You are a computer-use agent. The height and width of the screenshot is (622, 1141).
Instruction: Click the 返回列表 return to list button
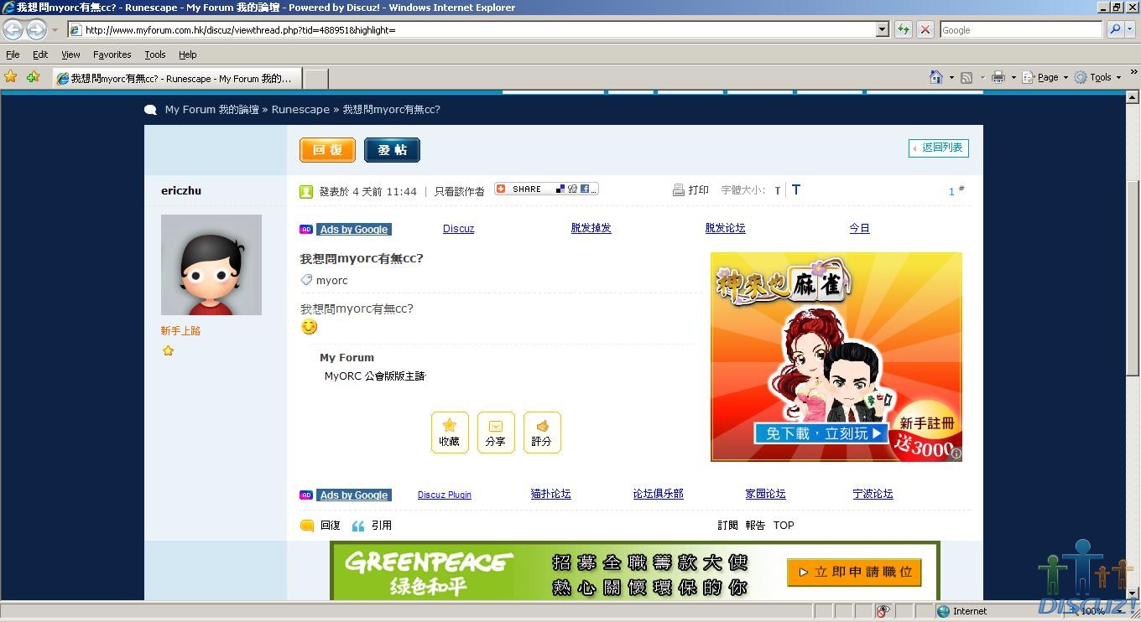(x=939, y=148)
